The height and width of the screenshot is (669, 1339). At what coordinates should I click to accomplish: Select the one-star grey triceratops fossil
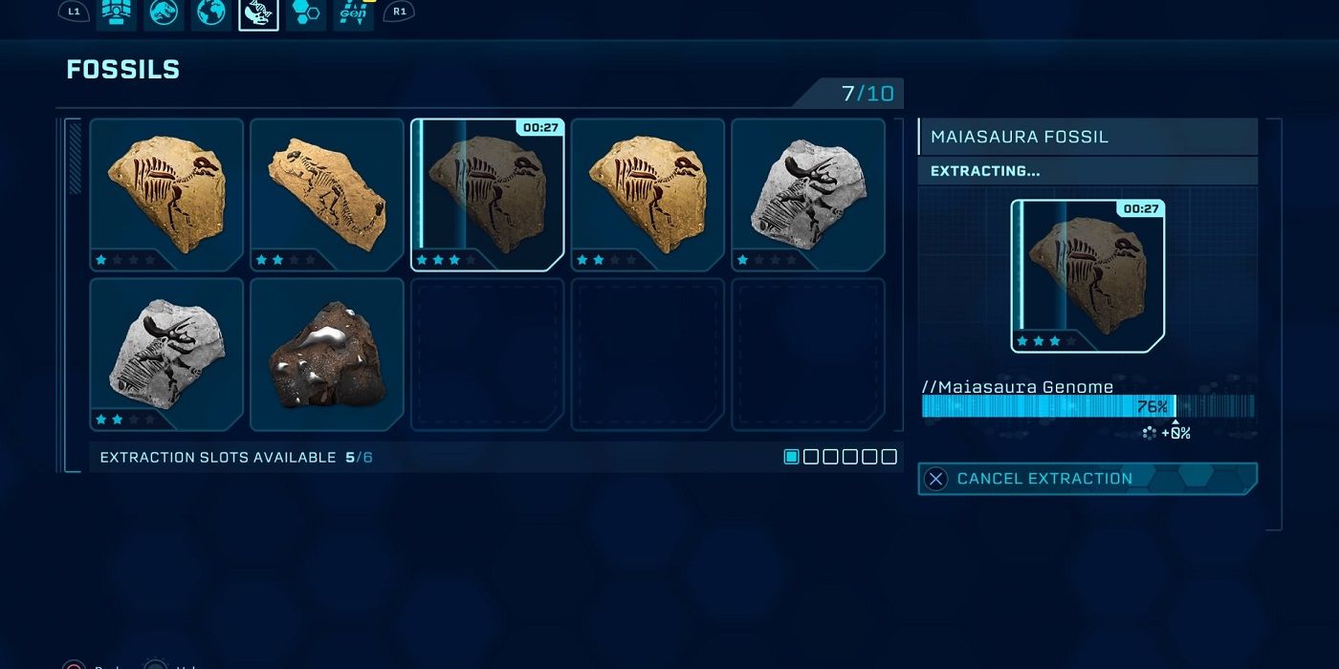click(x=808, y=195)
